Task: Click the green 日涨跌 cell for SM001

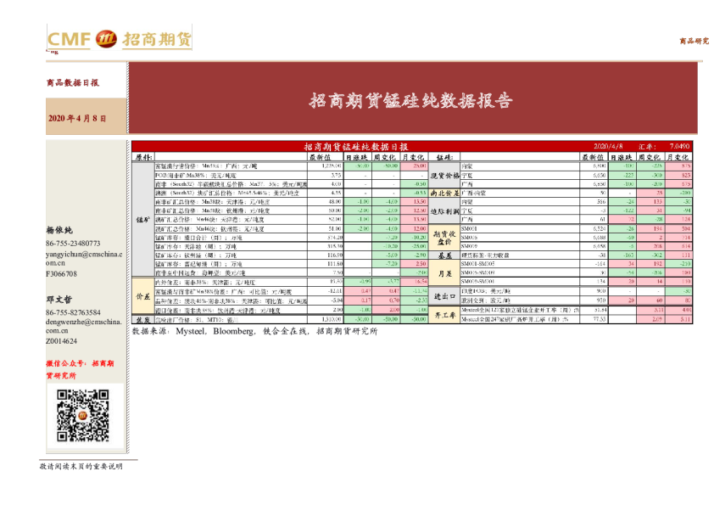Action: tap(623, 227)
